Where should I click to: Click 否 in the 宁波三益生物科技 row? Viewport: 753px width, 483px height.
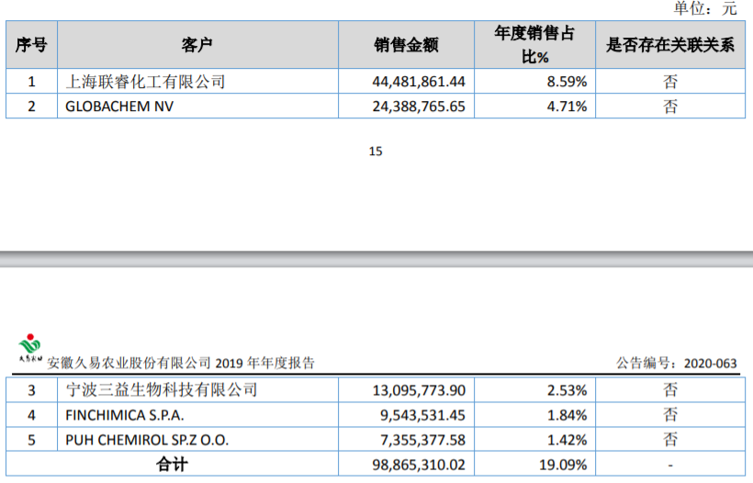pyautogui.click(x=670, y=390)
